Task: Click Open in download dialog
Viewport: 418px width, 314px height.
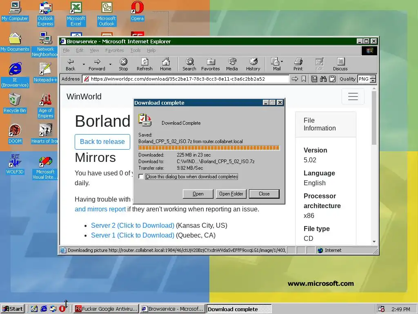Action: 198,194
